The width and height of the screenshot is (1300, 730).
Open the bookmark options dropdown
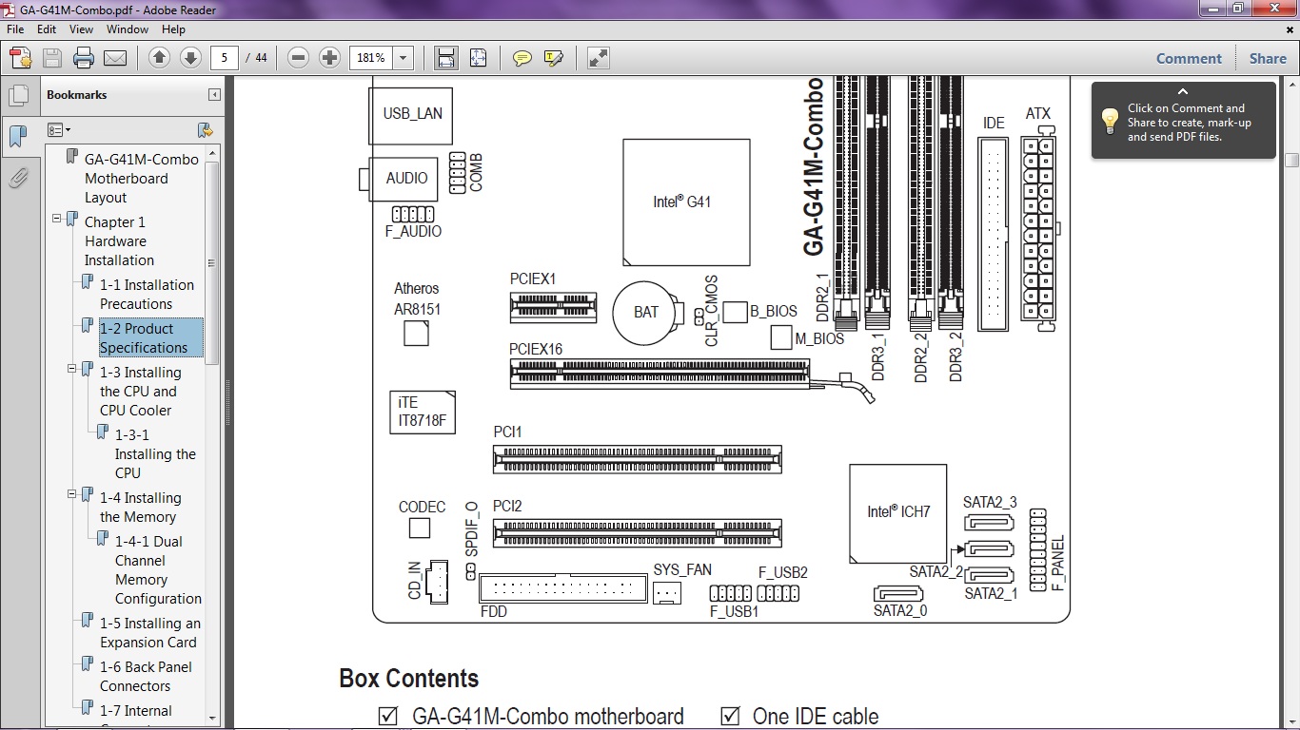59,130
